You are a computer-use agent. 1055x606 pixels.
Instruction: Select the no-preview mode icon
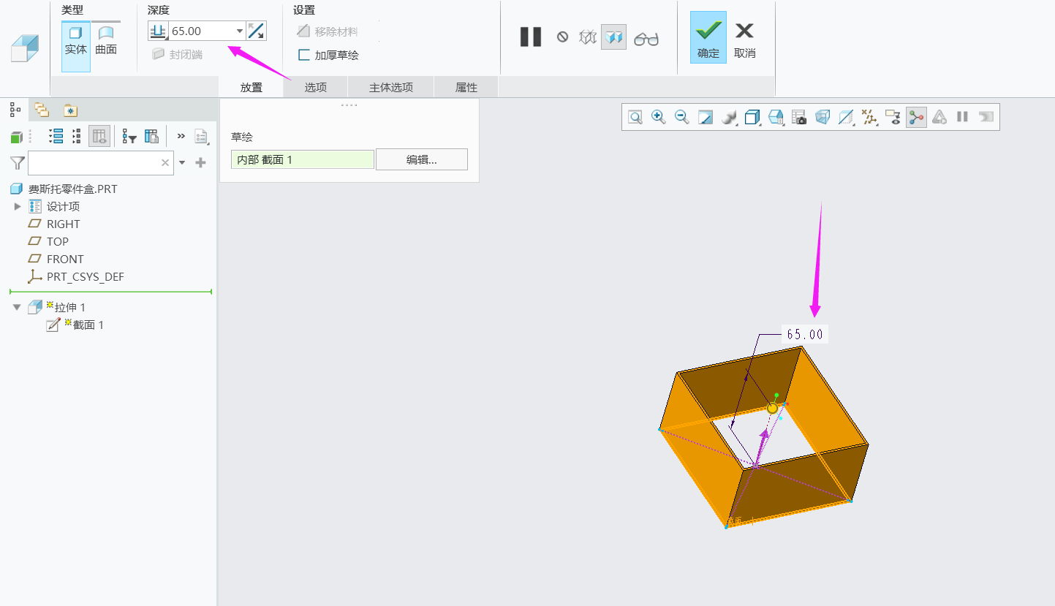[x=562, y=37]
